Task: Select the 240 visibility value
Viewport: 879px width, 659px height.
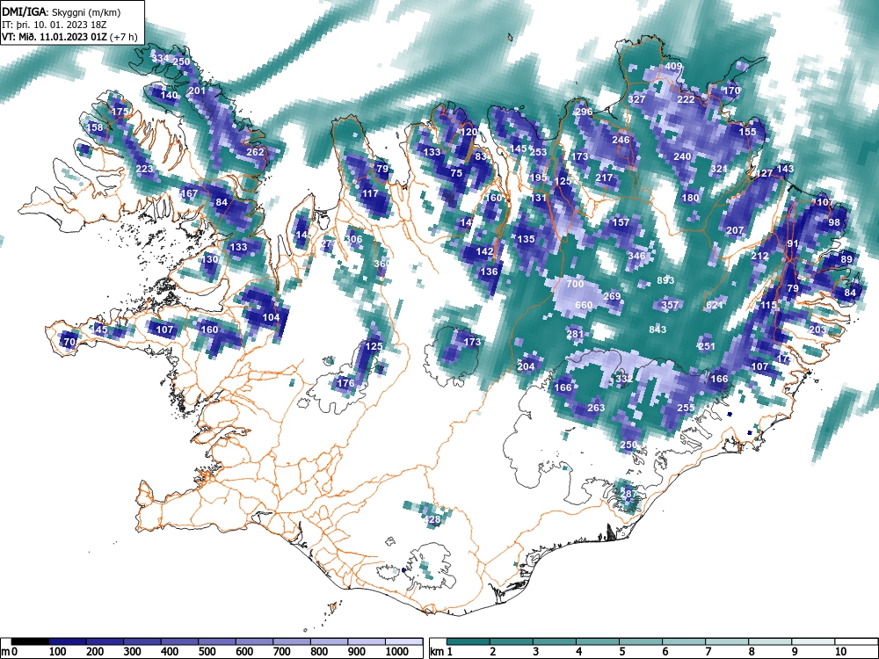Action: [682, 157]
